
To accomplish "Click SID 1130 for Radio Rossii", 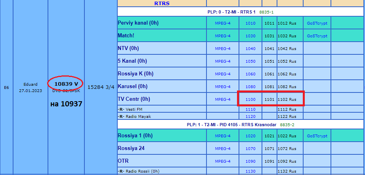I will [x=250, y=171].
